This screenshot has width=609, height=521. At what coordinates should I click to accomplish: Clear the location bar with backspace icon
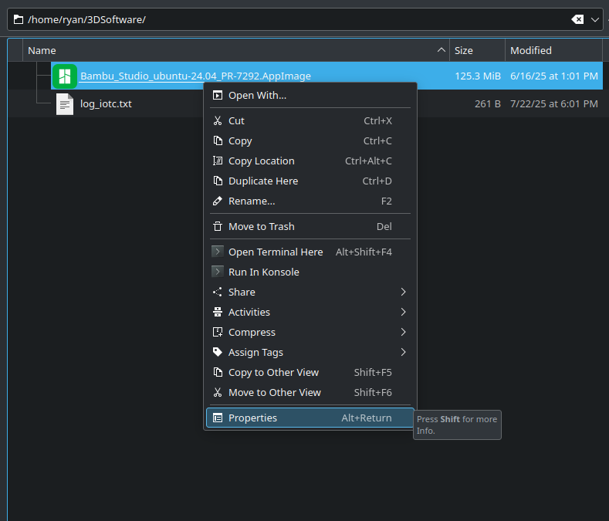pyautogui.click(x=577, y=19)
